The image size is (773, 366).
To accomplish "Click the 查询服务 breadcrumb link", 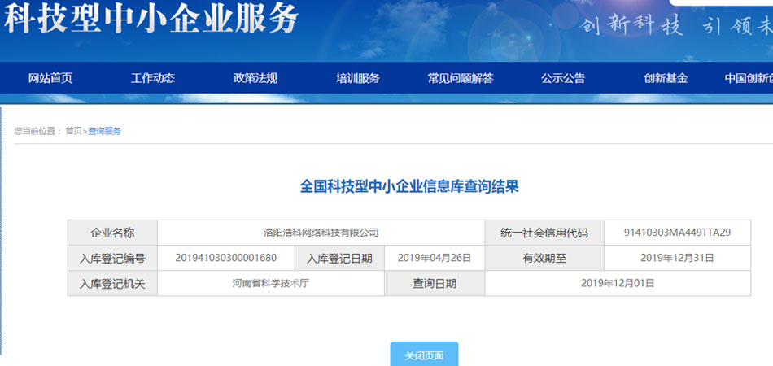I will pyautogui.click(x=104, y=131).
